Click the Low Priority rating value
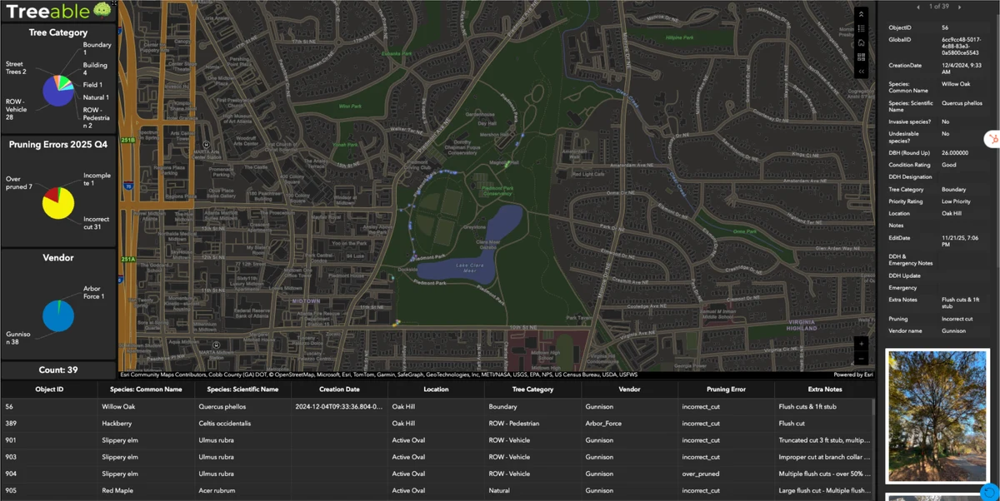The height and width of the screenshot is (501, 1000). tap(958, 201)
